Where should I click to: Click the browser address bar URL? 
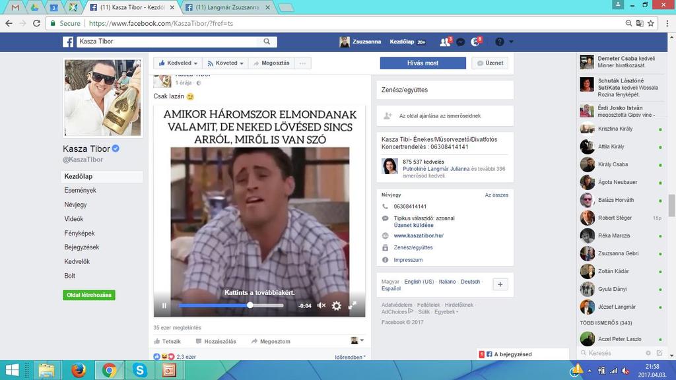pyautogui.click(x=161, y=23)
